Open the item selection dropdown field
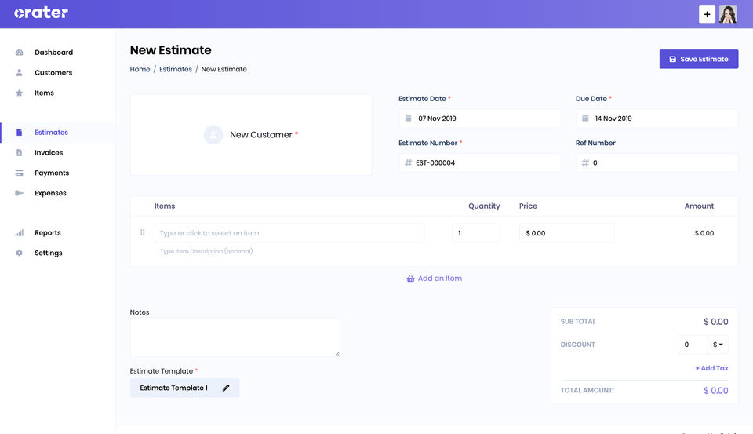Image resolution: width=753 pixels, height=434 pixels. click(x=289, y=233)
